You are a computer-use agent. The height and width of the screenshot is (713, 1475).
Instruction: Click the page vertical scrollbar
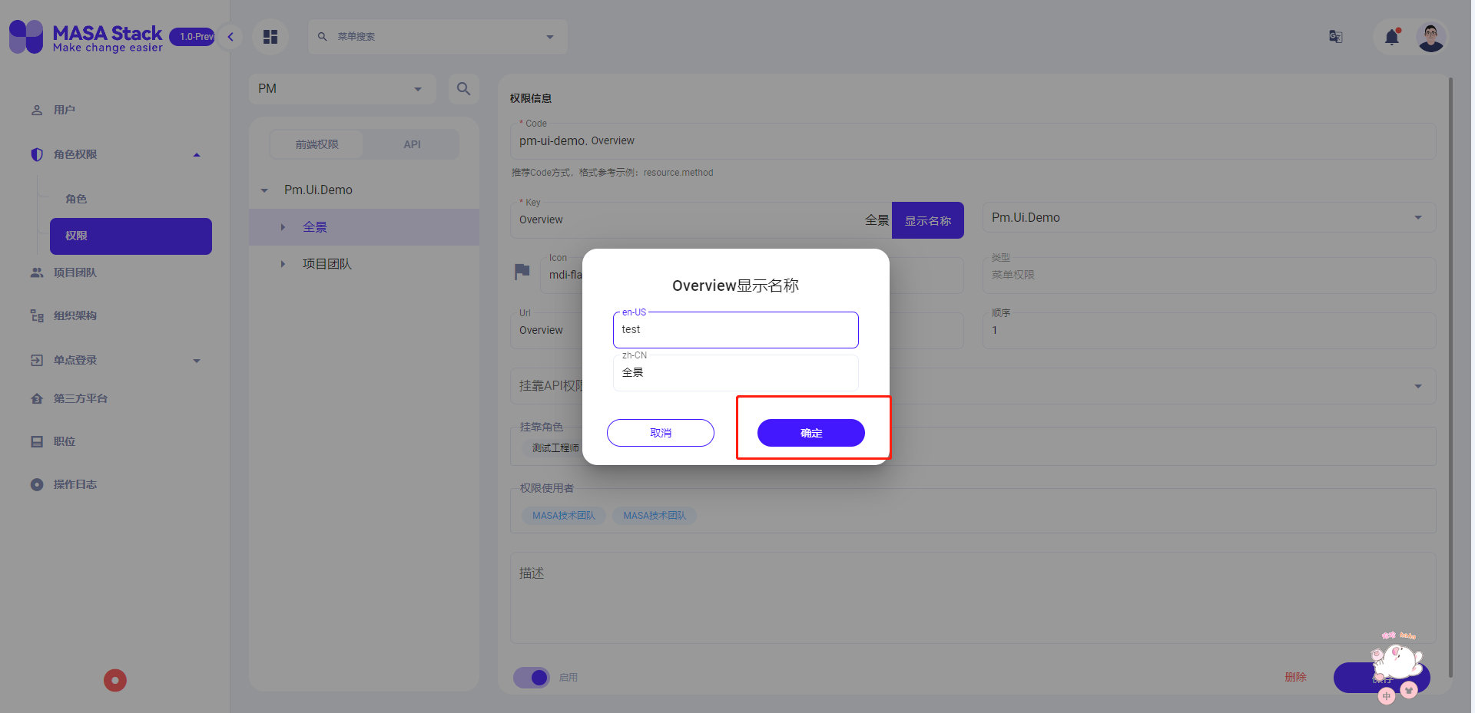coord(1450,377)
